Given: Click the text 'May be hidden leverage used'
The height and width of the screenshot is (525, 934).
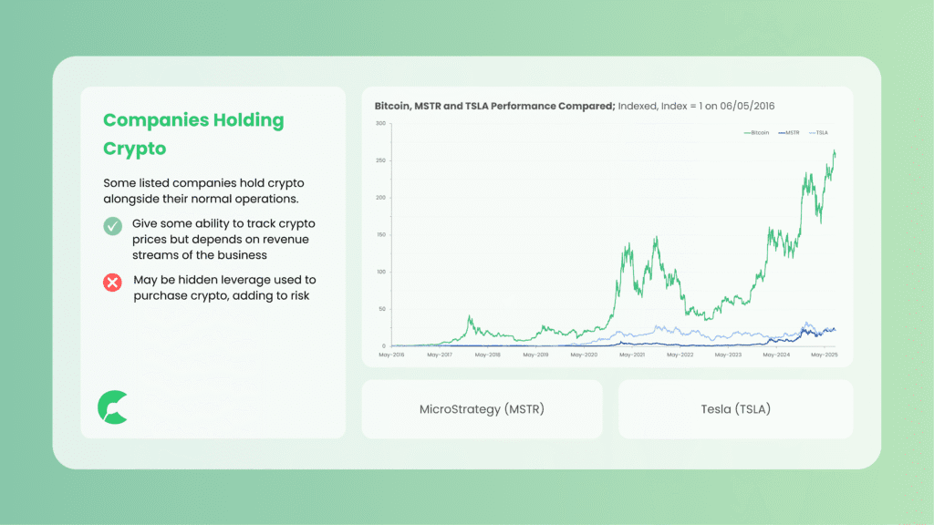Looking at the screenshot, I should coord(217,279).
